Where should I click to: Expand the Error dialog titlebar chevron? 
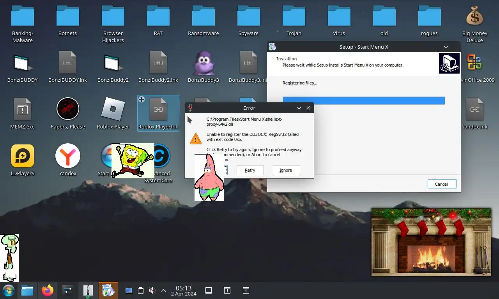coord(299,108)
